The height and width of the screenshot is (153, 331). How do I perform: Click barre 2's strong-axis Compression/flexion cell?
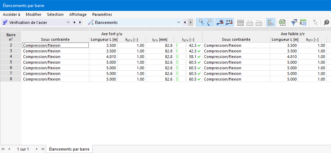[55, 45]
